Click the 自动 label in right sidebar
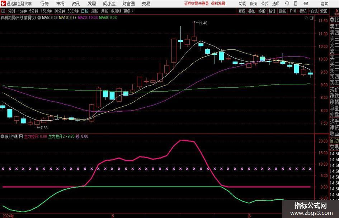Viewport: 339px width, 218px height. click(334, 141)
